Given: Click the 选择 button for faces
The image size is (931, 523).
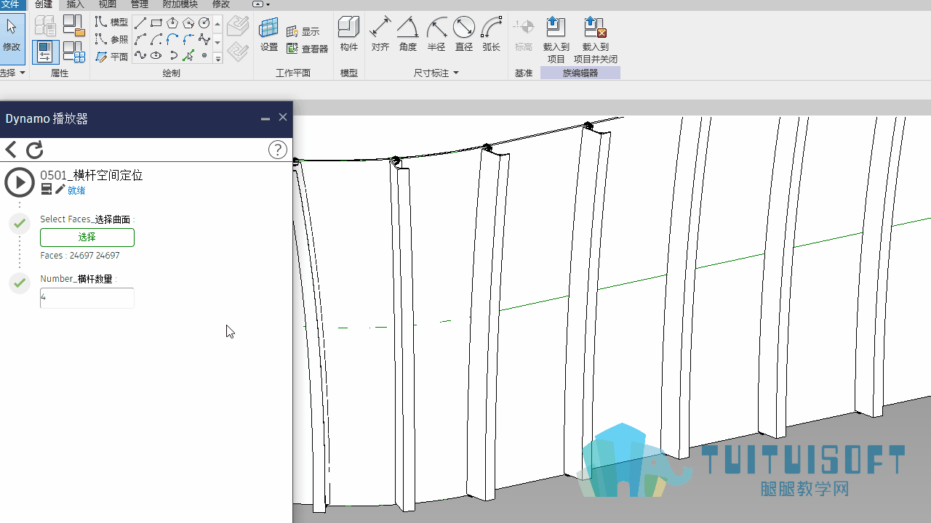Looking at the screenshot, I should (x=87, y=238).
